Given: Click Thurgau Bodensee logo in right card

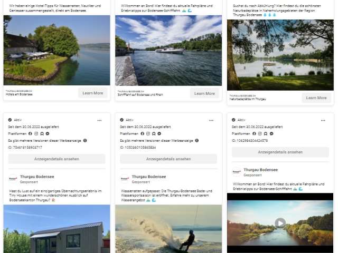Looking at the screenshot, I should pos(237,172).
